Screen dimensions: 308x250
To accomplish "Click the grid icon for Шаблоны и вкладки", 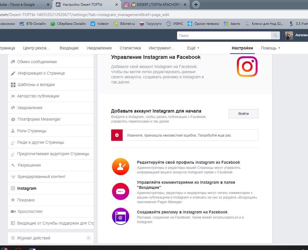I will click(13, 85).
